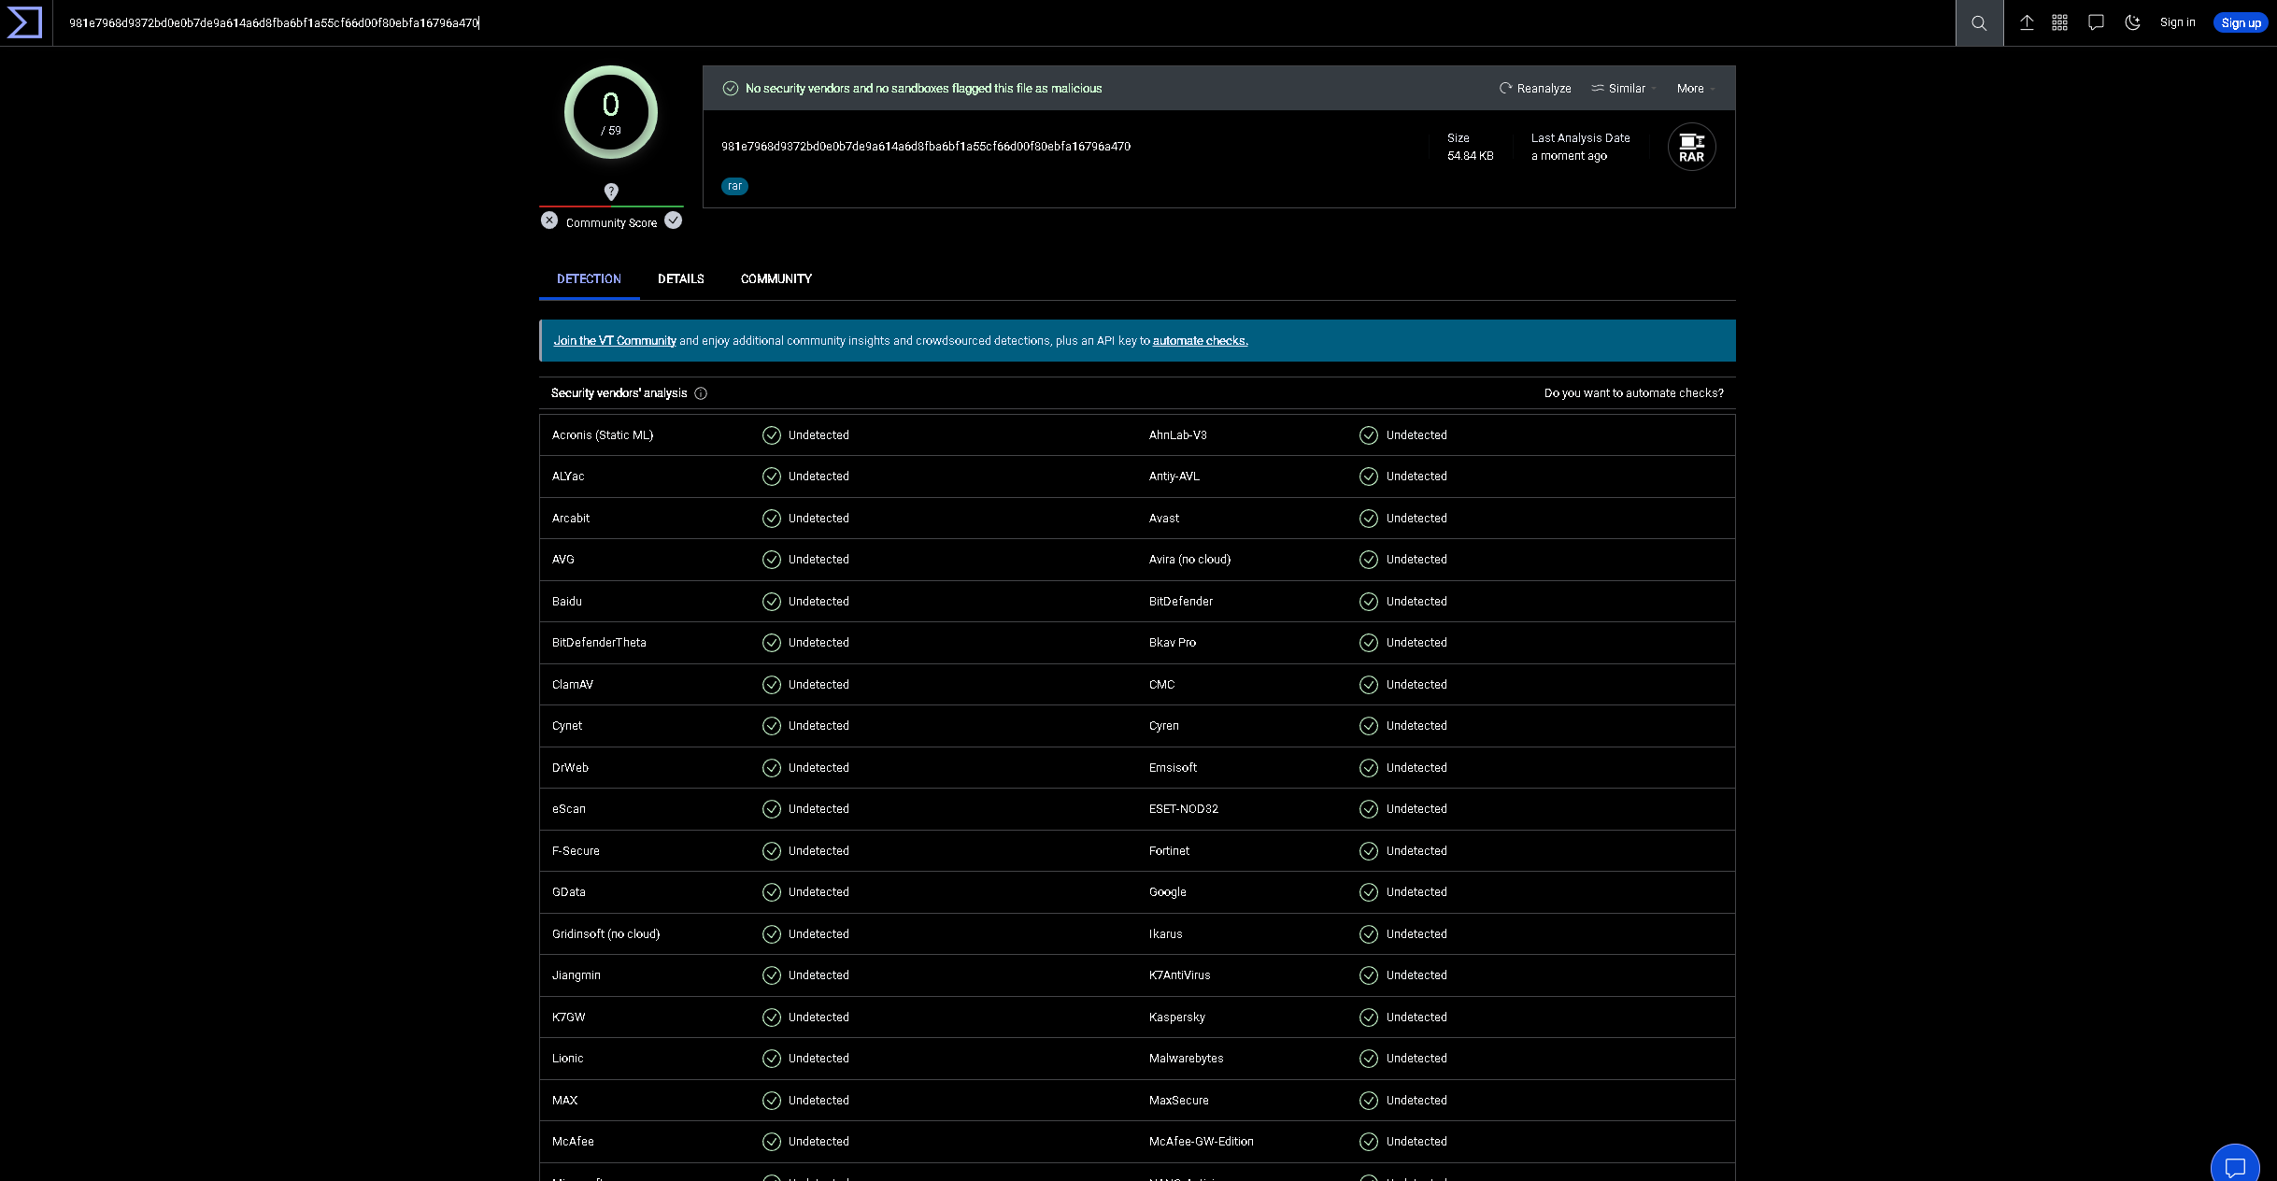Image resolution: width=2277 pixels, height=1181 pixels.
Task: Switch to the DETECTION tab
Action: (x=589, y=279)
